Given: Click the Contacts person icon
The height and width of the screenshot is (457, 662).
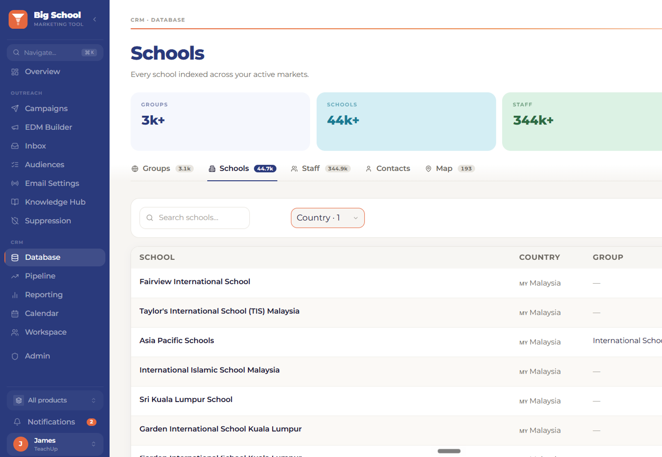Looking at the screenshot, I should [x=369, y=169].
